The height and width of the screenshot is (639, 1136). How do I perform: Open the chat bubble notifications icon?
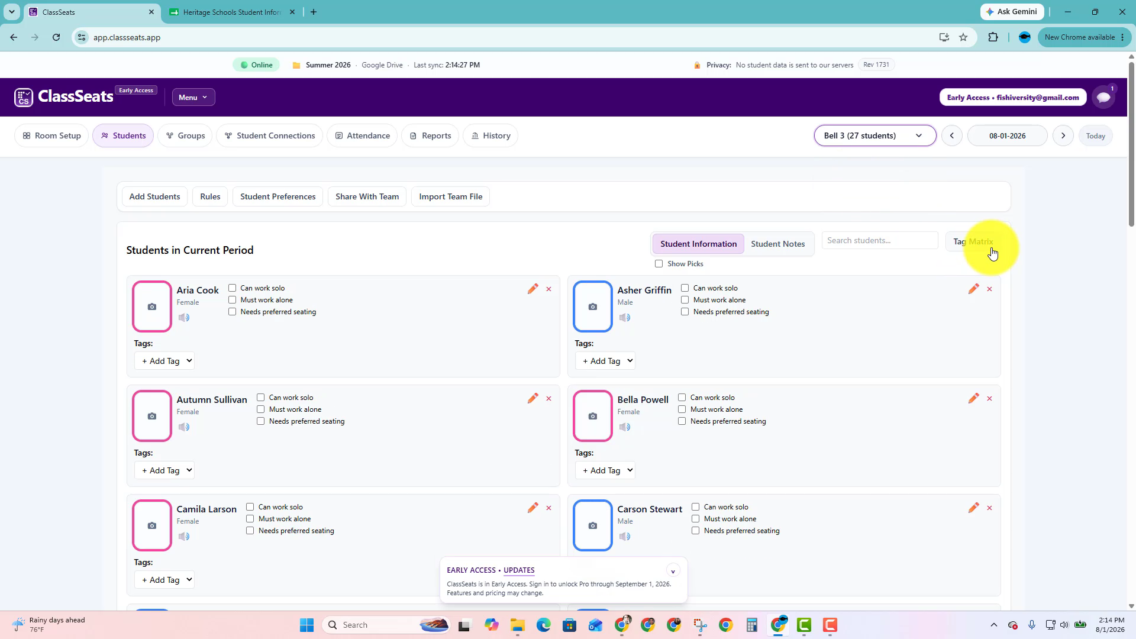[1103, 97]
